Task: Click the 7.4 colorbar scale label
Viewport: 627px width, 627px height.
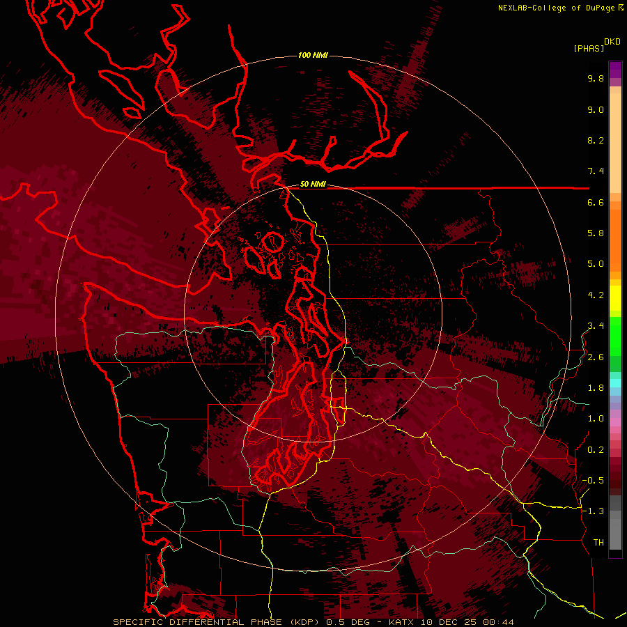Action: point(596,171)
